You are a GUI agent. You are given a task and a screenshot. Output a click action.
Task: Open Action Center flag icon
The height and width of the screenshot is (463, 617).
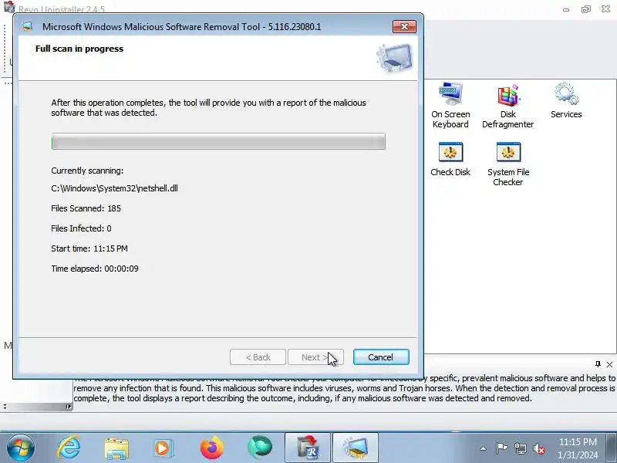click(501, 448)
